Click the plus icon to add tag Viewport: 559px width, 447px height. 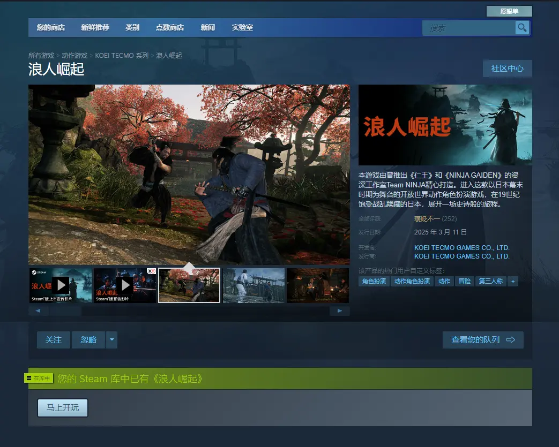[x=513, y=281]
